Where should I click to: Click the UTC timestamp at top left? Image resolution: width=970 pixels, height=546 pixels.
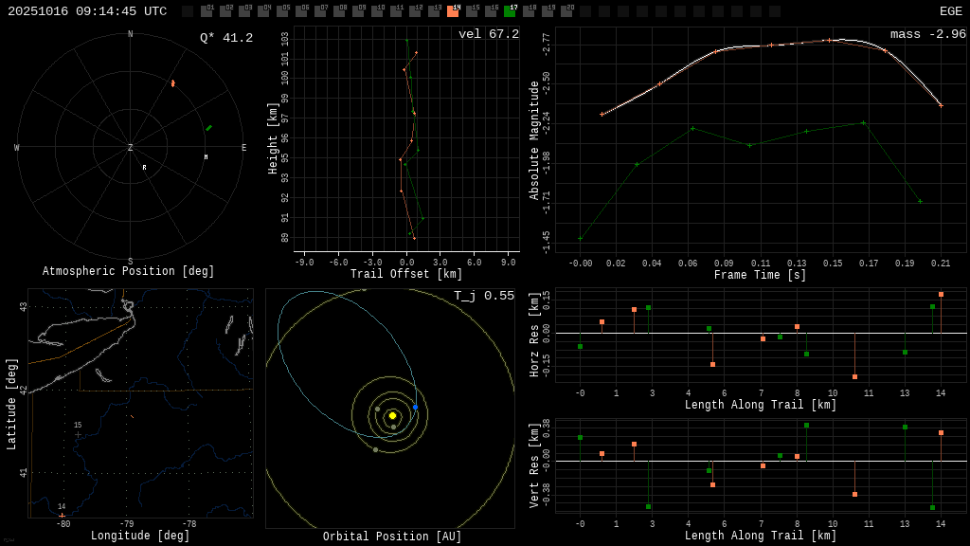(87, 11)
